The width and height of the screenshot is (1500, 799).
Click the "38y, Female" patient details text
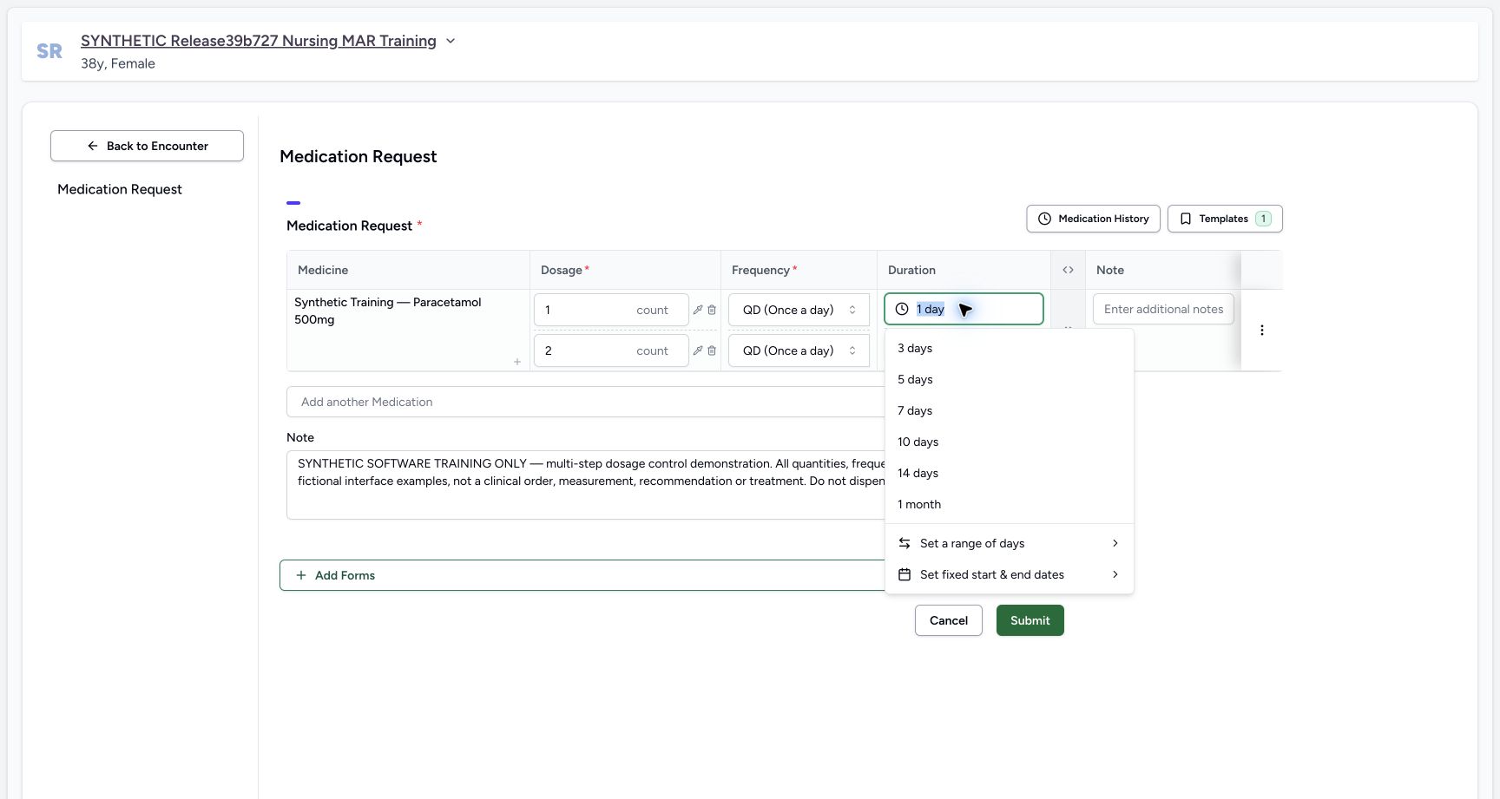point(118,63)
